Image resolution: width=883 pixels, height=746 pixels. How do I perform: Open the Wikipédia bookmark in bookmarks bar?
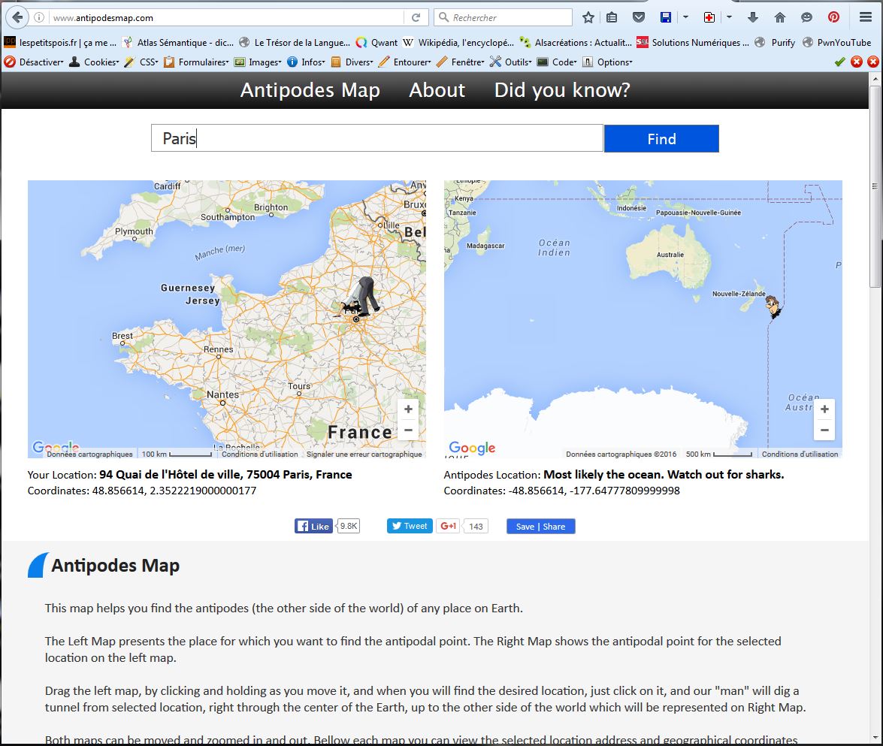pos(458,43)
